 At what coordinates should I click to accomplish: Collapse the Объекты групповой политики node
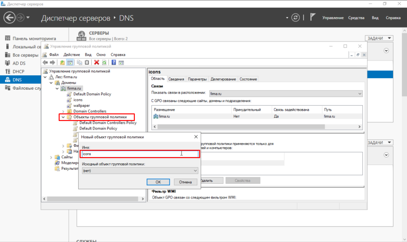[62, 117]
